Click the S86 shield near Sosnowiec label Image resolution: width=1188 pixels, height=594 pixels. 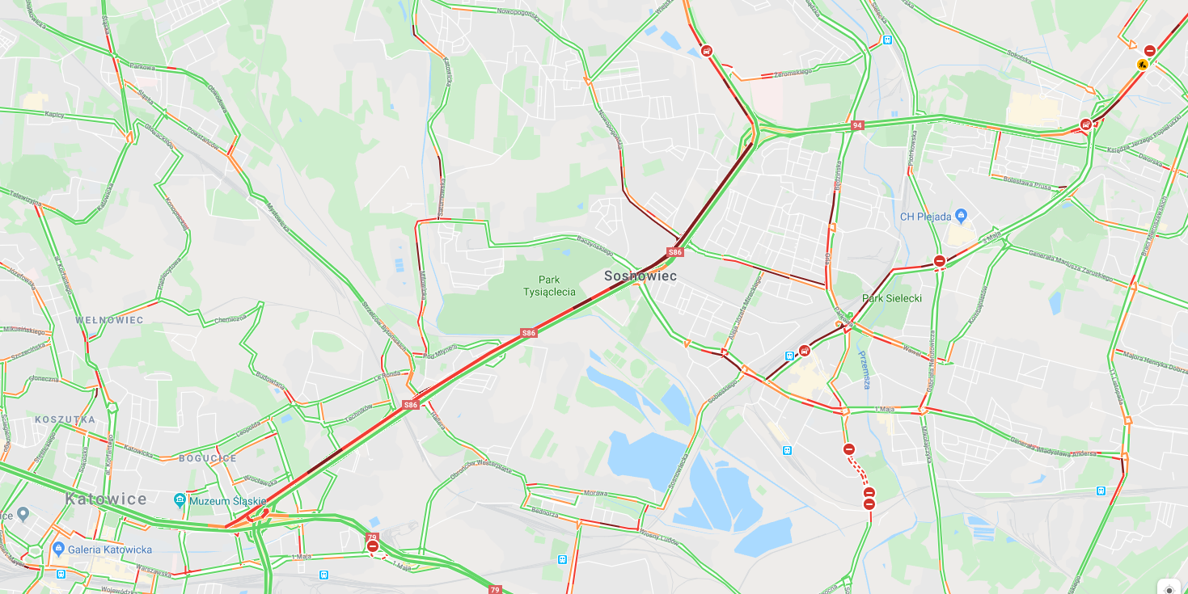[675, 252]
